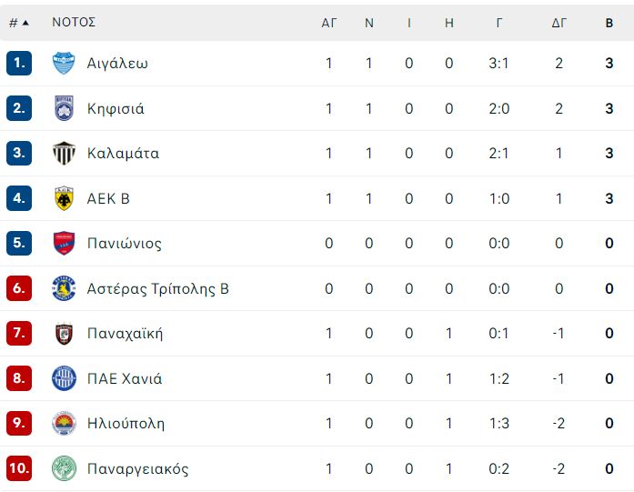This screenshot has width=634, height=492.
Task: Open the Παναργειακός team name link
Action: pyautogui.click(x=138, y=469)
